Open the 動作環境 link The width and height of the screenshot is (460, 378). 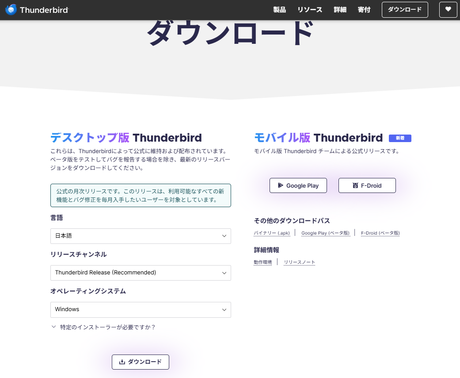[263, 262]
